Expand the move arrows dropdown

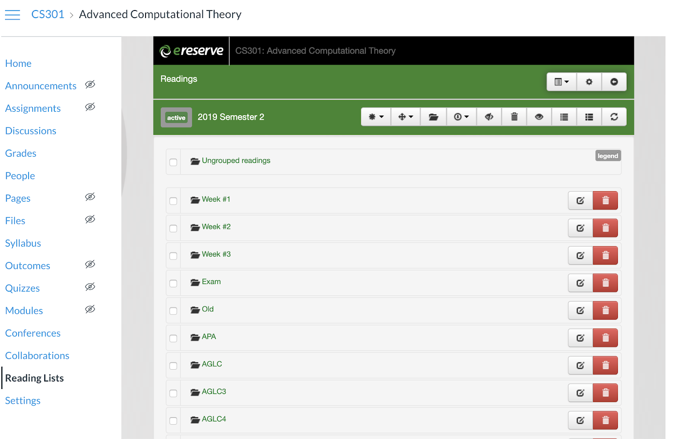pyautogui.click(x=405, y=117)
